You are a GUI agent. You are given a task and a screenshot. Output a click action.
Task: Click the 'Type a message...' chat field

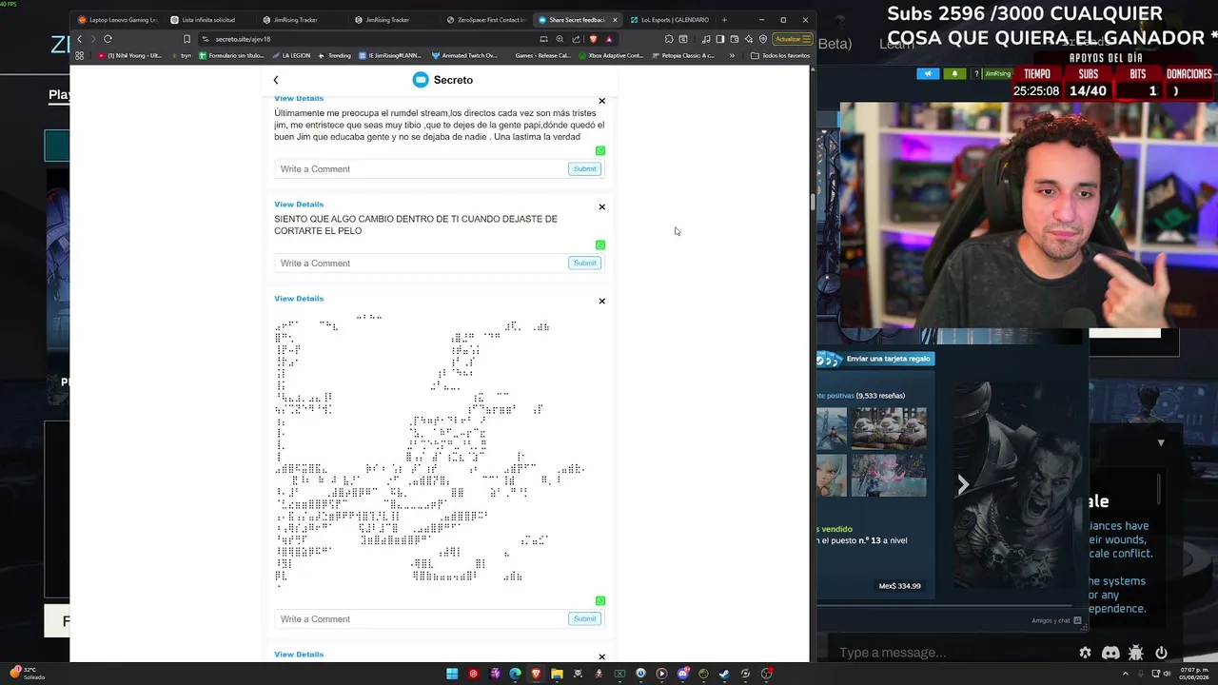(952, 653)
